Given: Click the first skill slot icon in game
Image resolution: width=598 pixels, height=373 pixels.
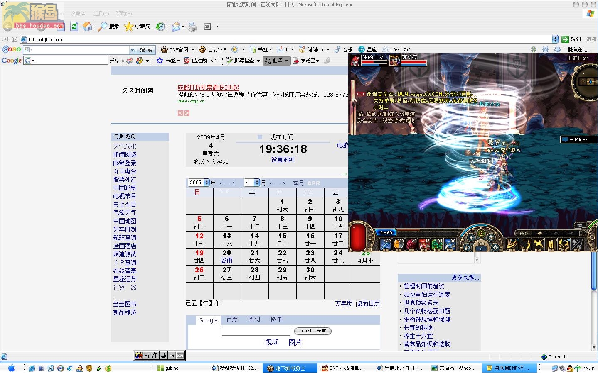Looking at the screenshot, I should (386, 244).
